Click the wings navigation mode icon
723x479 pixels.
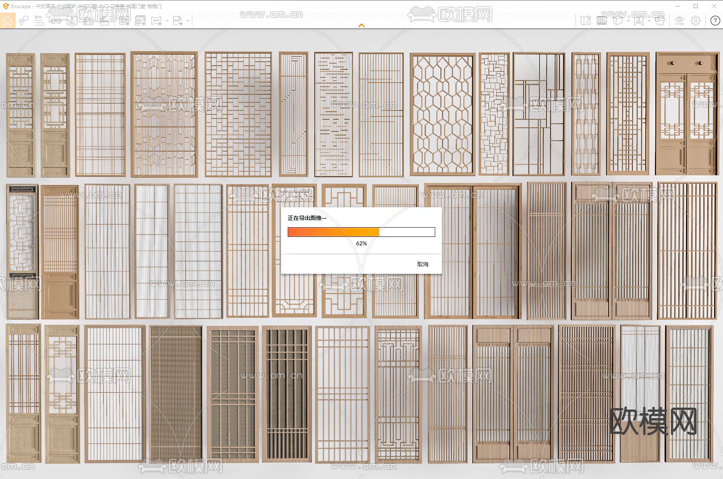pyautogui.click(x=639, y=21)
